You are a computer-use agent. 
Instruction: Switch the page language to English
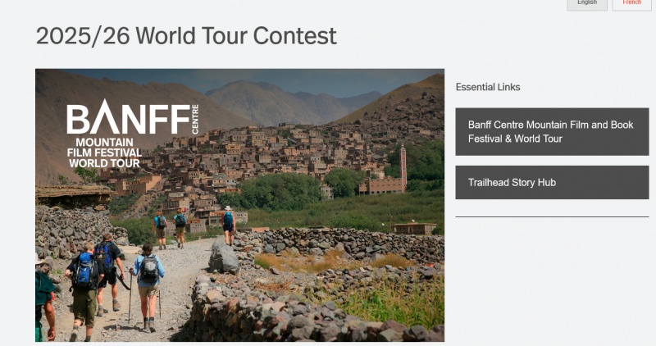(587, 4)
